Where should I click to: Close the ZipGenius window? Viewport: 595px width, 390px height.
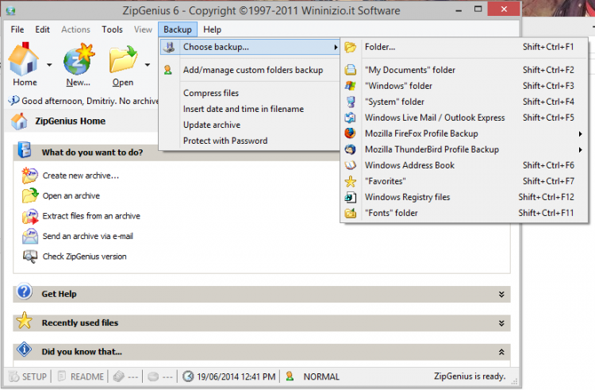tap(504, 9)
